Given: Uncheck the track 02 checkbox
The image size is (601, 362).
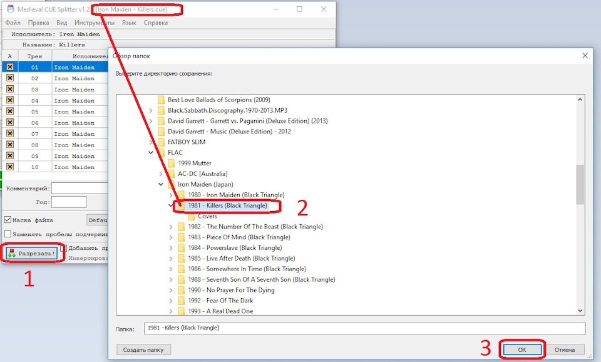Looking at the screenshot, I should coord(10,78).
